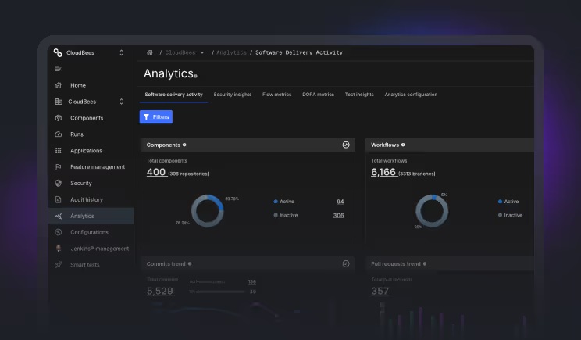Open Audit history
Image resolution: width=581 pixels, height=340 pixels.
click(87, 199)
